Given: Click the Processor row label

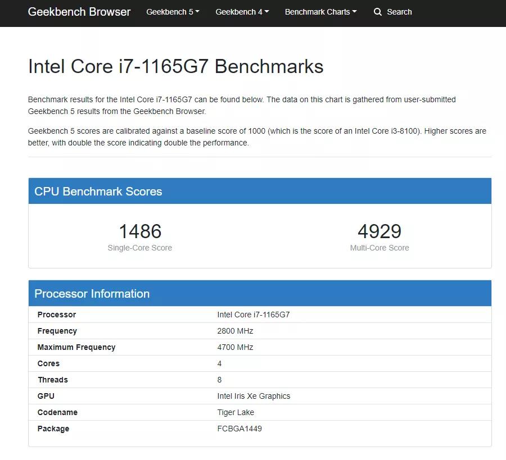Looking at the screenshot, I should 57,315.
